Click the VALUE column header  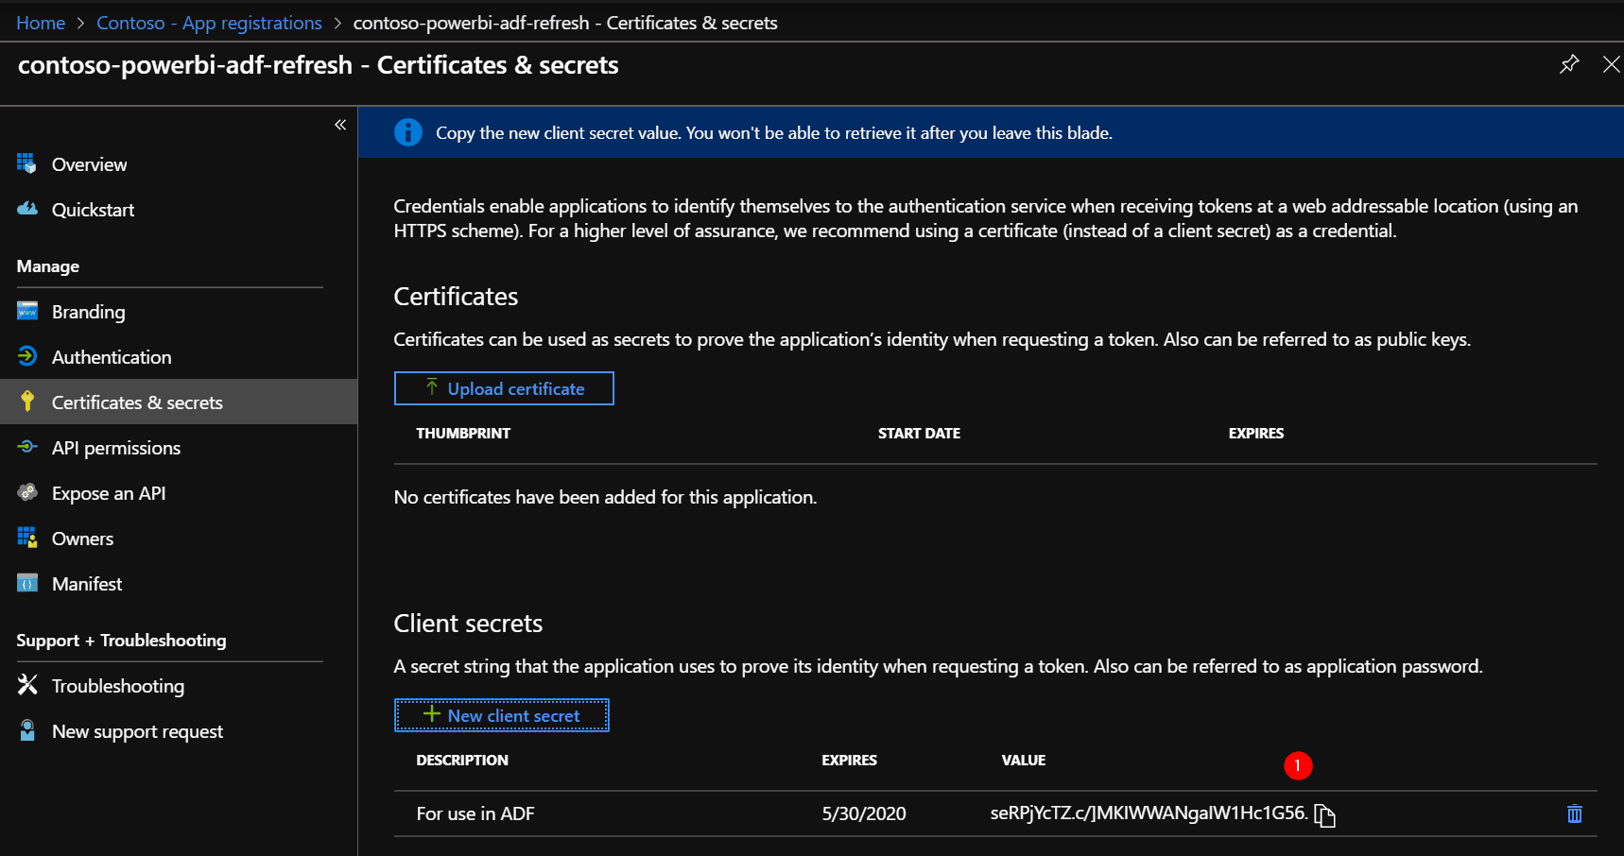tap(1024, 760)
